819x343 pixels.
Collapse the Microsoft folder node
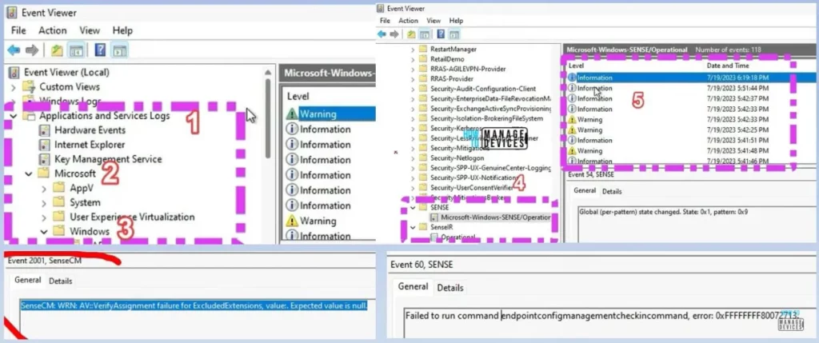29,173
